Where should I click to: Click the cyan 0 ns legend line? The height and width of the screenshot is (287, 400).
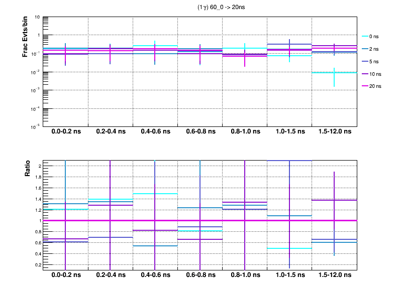pos(365,37)
